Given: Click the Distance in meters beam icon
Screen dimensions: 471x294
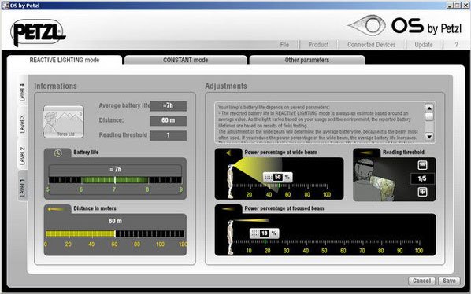Looking at the screenshot, I should 56,209.
